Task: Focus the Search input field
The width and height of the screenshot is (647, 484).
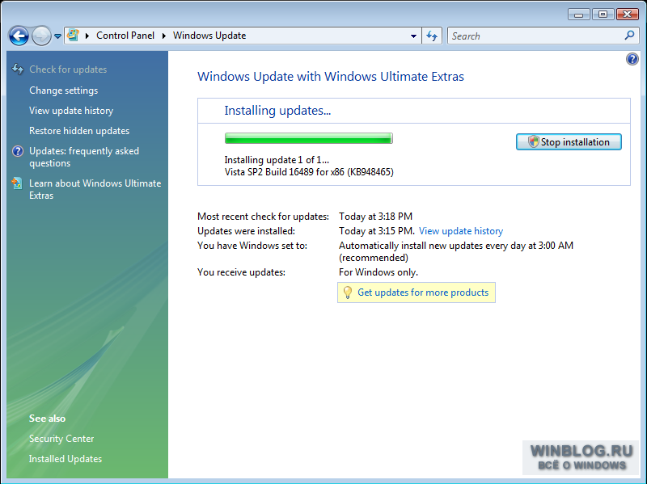Action: (536, 36)
